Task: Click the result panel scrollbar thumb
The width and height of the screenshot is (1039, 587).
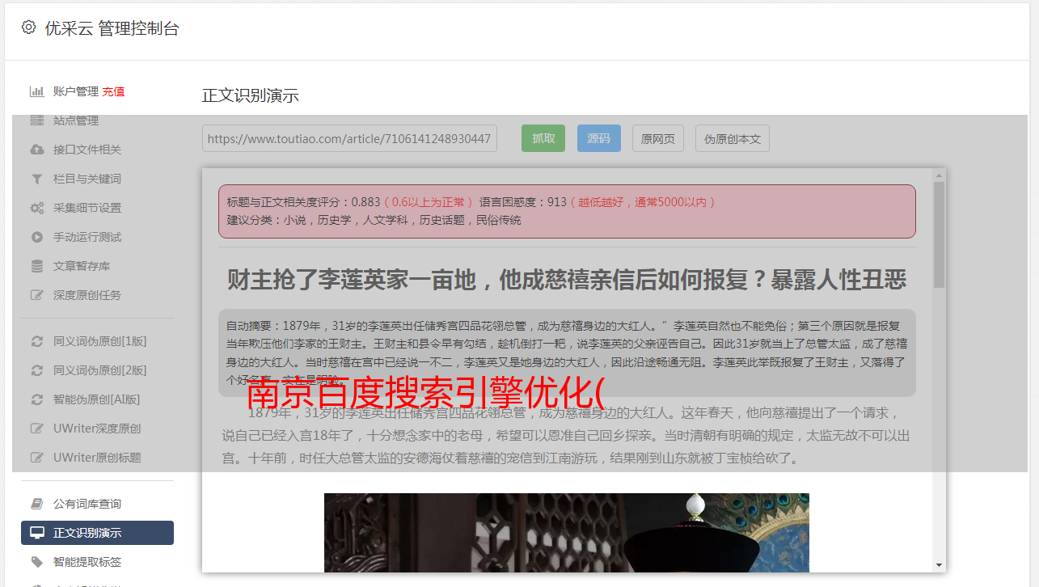Action: point(939,234)
